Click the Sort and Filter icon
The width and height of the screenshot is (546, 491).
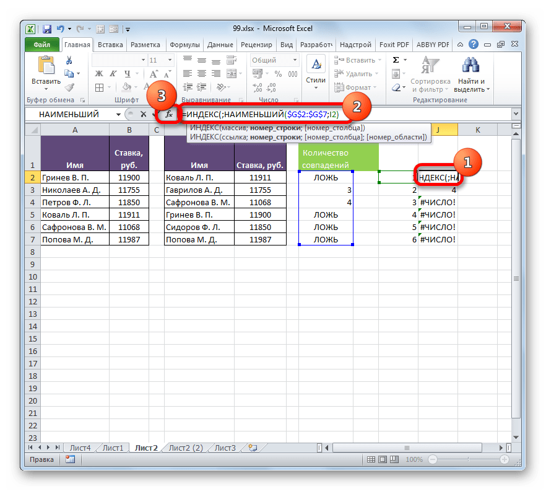tap(430, 65)
